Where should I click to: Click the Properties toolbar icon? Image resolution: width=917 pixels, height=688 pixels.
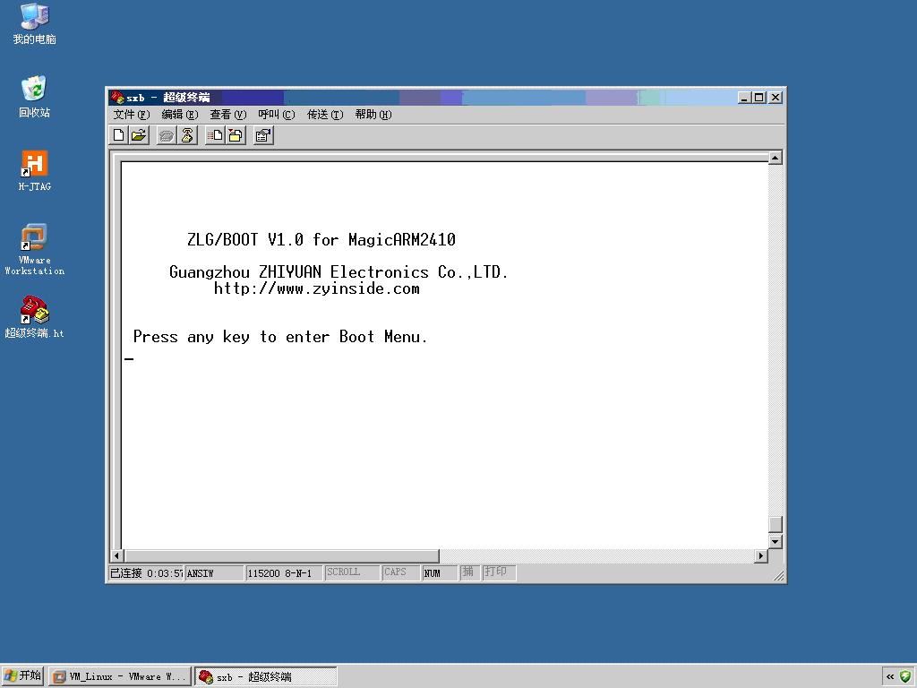pos(263,136)
